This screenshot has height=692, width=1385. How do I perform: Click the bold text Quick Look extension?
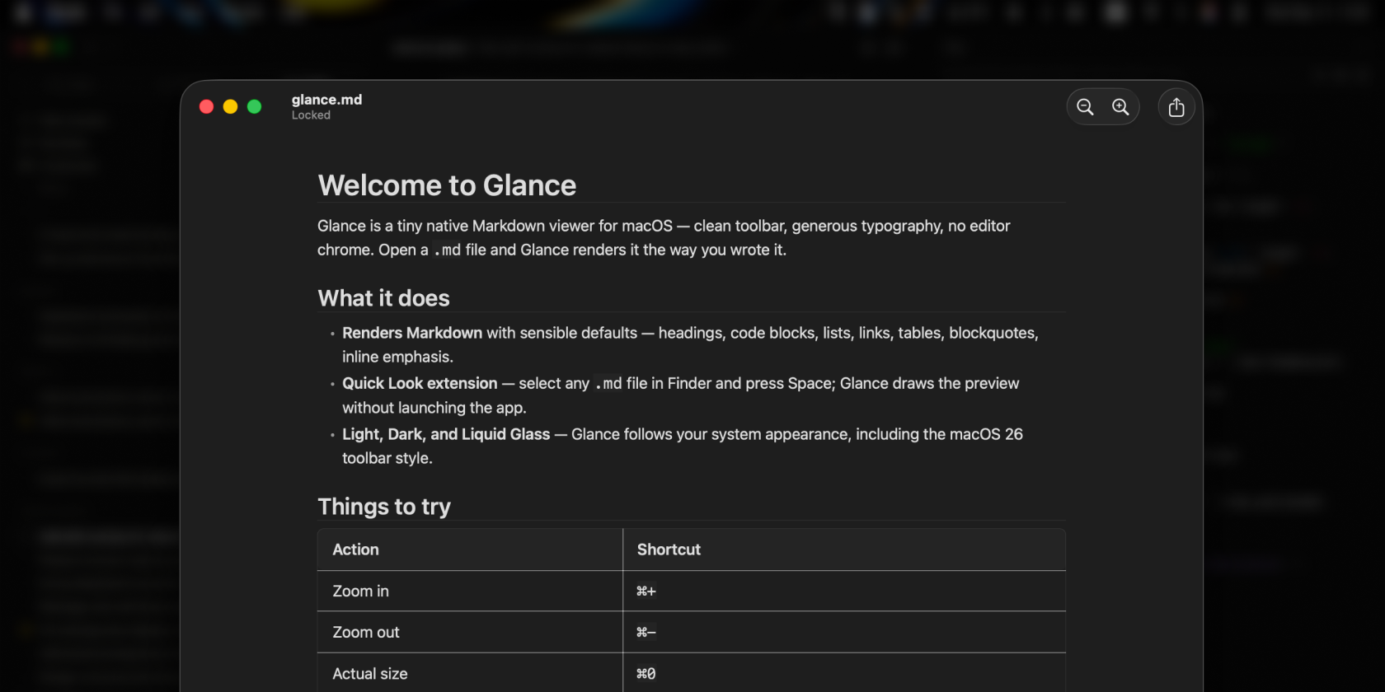(420, 383)
